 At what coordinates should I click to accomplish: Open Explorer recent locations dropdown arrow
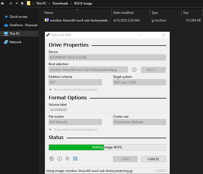point(17,3)
